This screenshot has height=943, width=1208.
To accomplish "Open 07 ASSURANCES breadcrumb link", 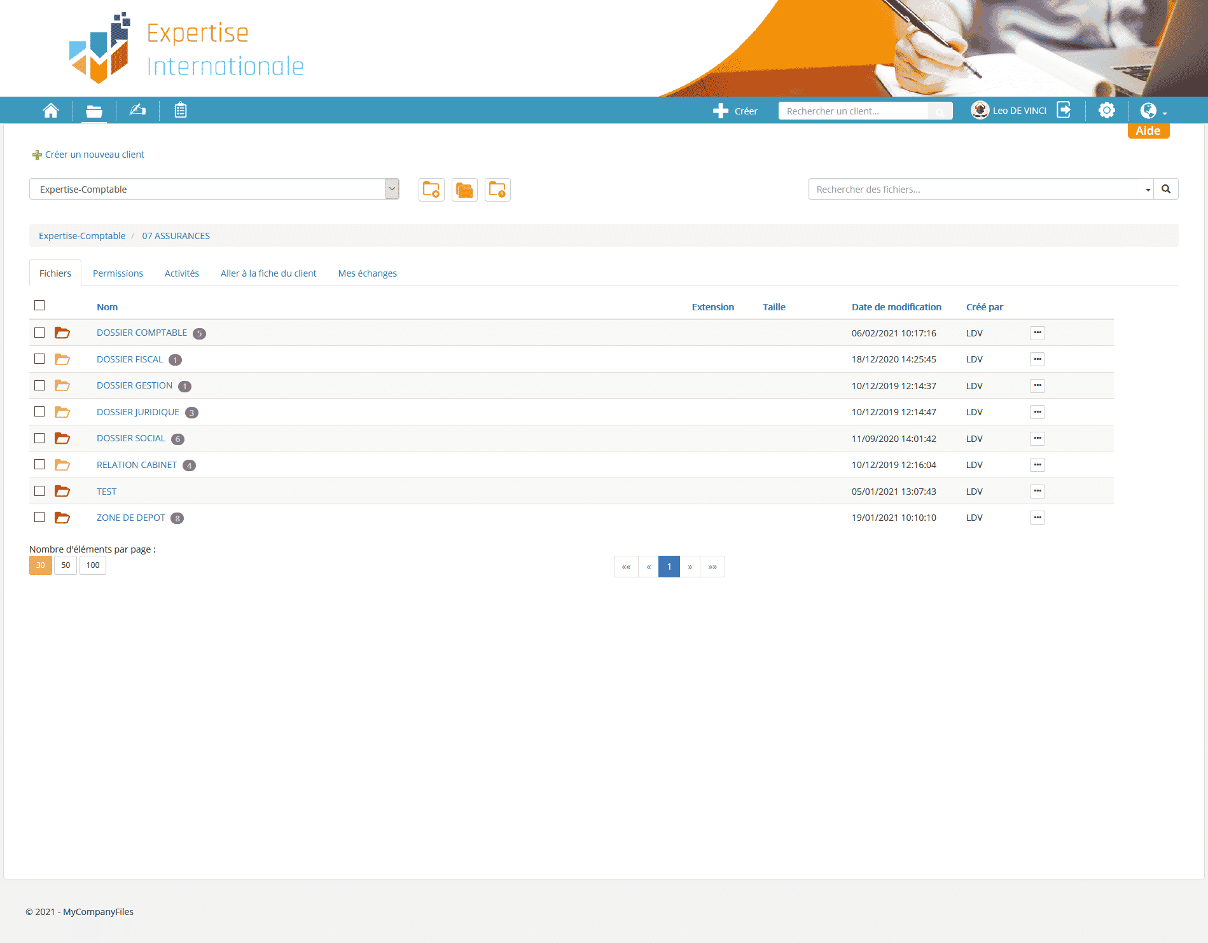I will (x=176, y=236).
